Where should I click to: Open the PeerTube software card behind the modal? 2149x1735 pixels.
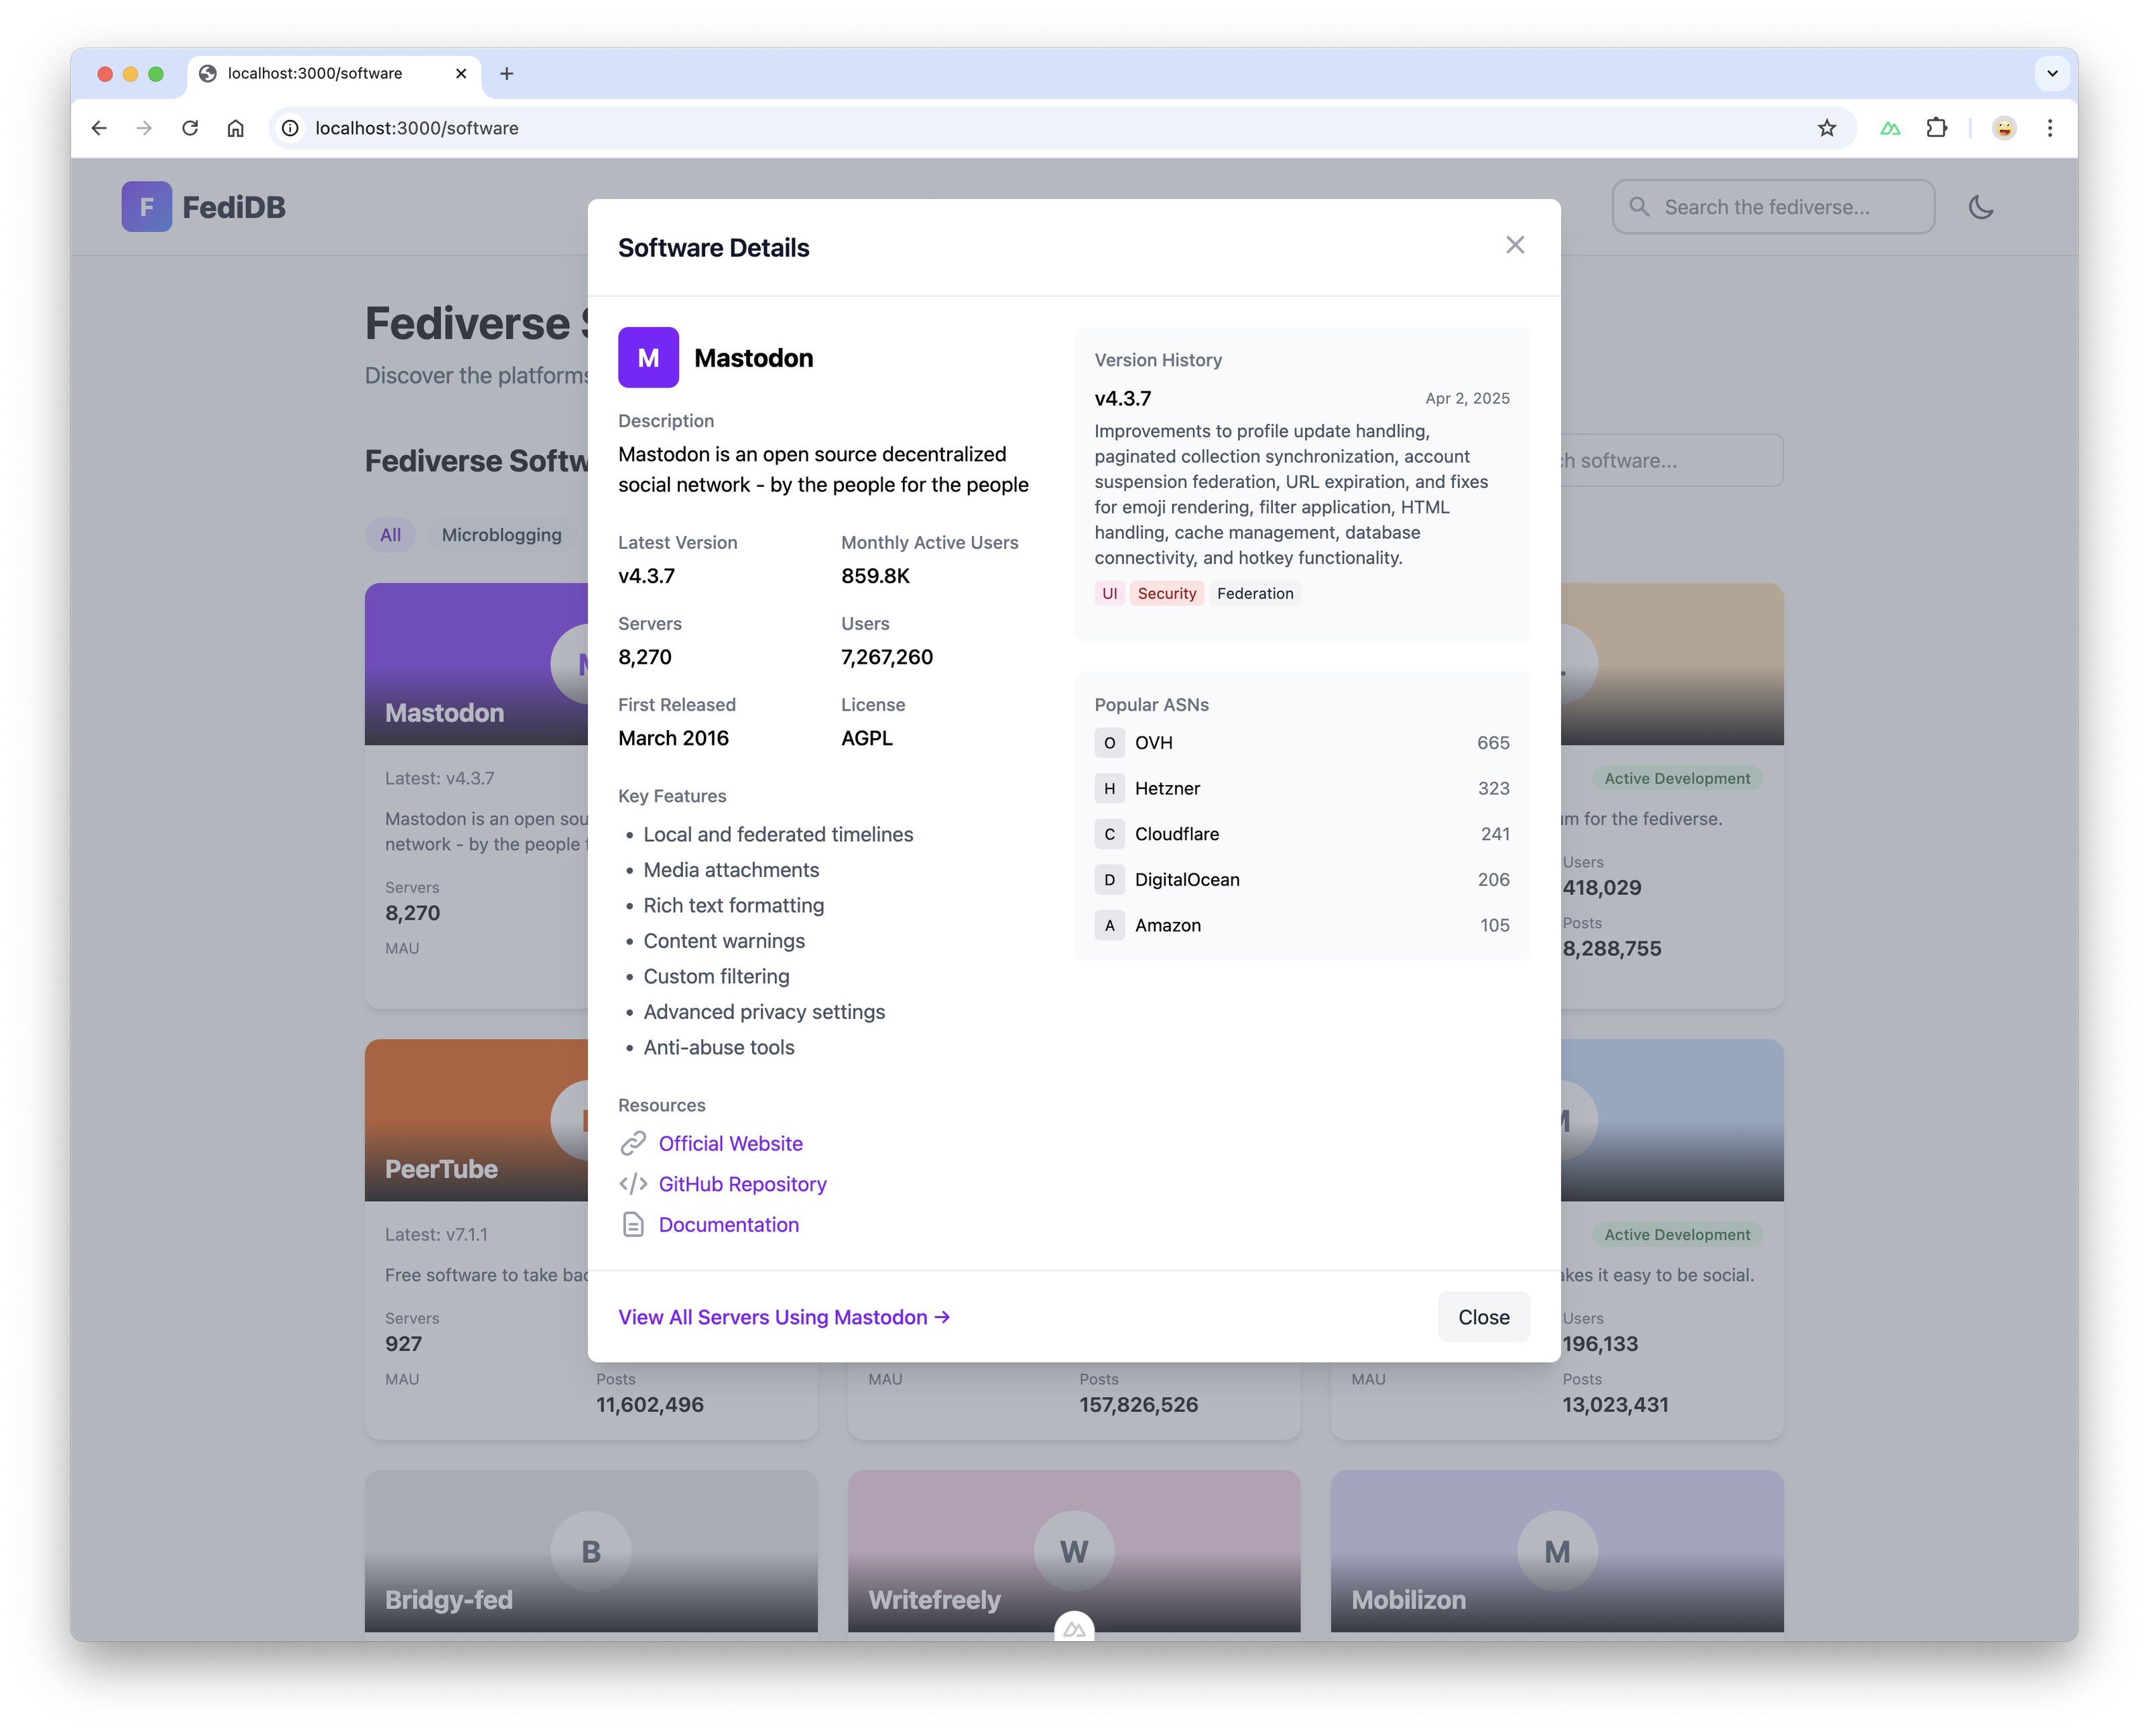click(475, 1238)
